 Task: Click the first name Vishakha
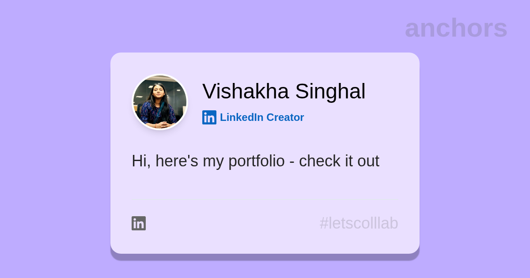(246, 91)
